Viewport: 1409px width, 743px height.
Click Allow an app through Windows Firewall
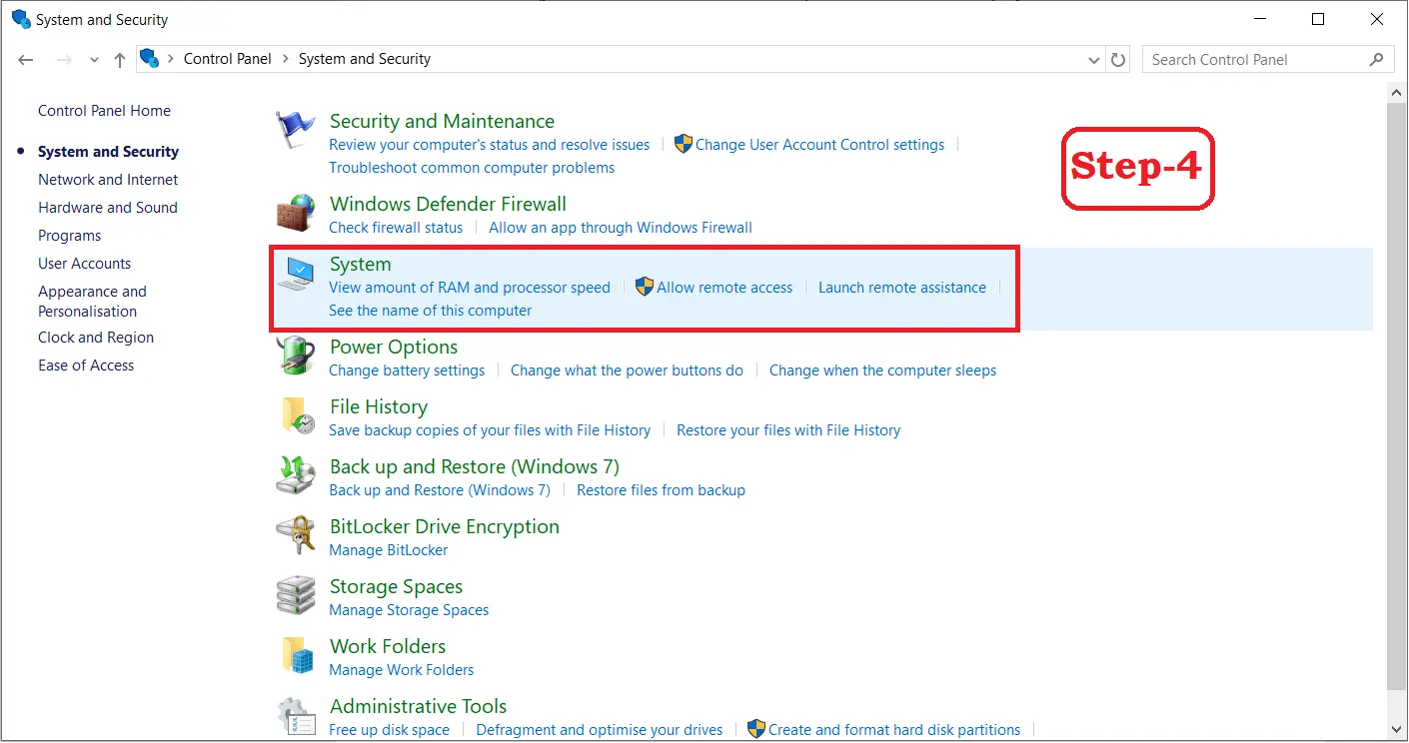pyautogui.click(x=621, y=228)
